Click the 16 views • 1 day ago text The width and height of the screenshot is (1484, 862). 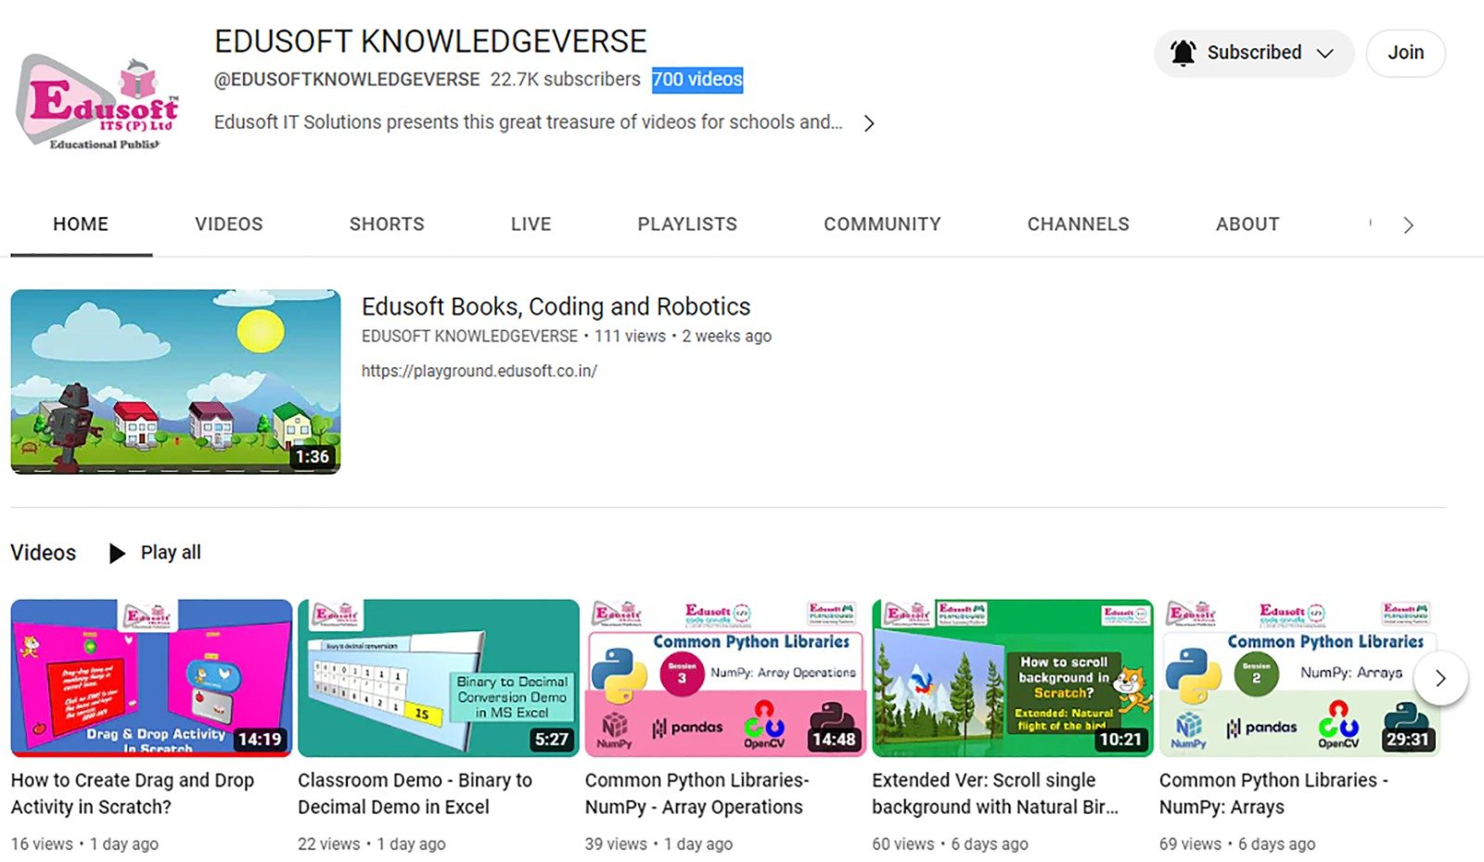(x=84, y=844)
